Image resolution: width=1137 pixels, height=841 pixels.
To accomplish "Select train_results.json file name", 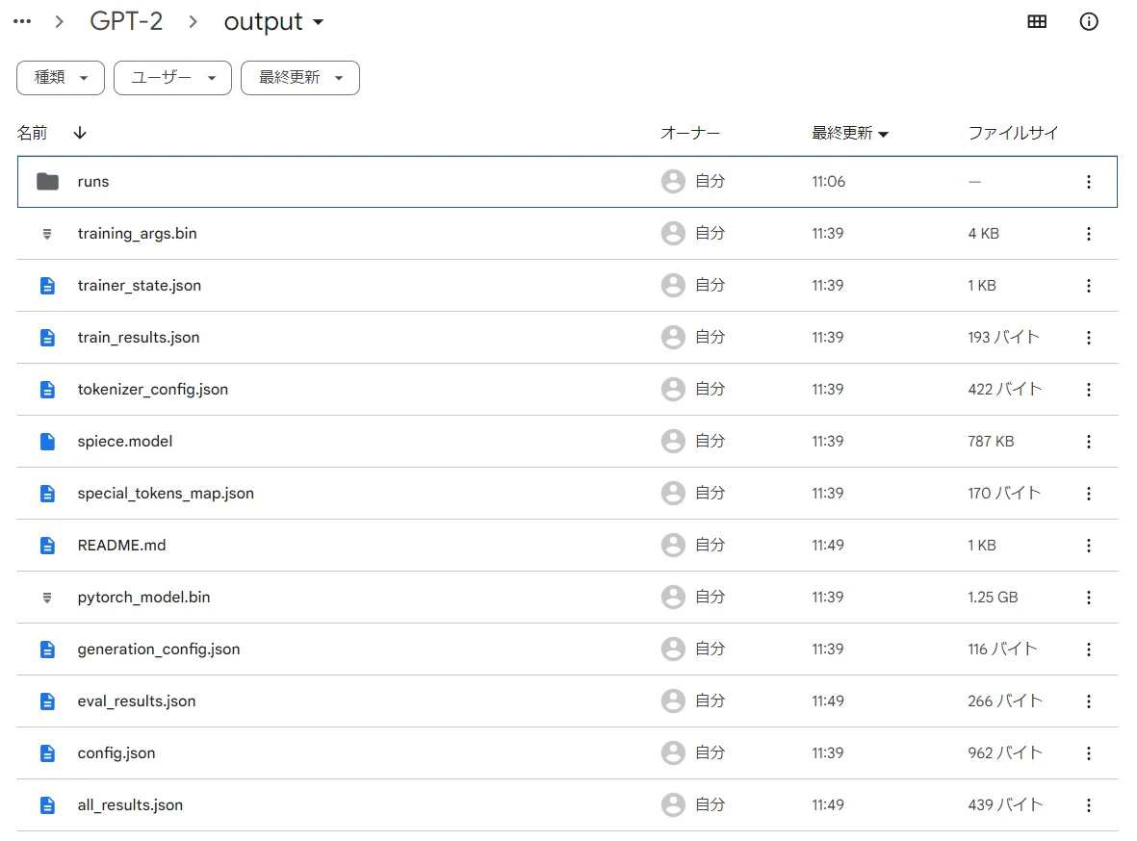I will coord(139,338).
